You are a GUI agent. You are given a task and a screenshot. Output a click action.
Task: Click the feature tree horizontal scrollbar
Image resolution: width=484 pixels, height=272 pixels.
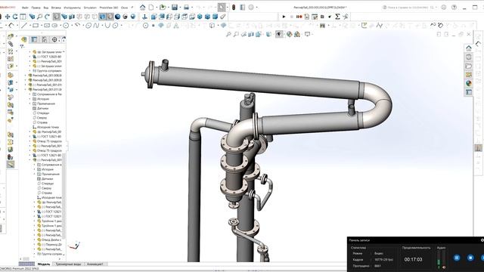point(26,258)
